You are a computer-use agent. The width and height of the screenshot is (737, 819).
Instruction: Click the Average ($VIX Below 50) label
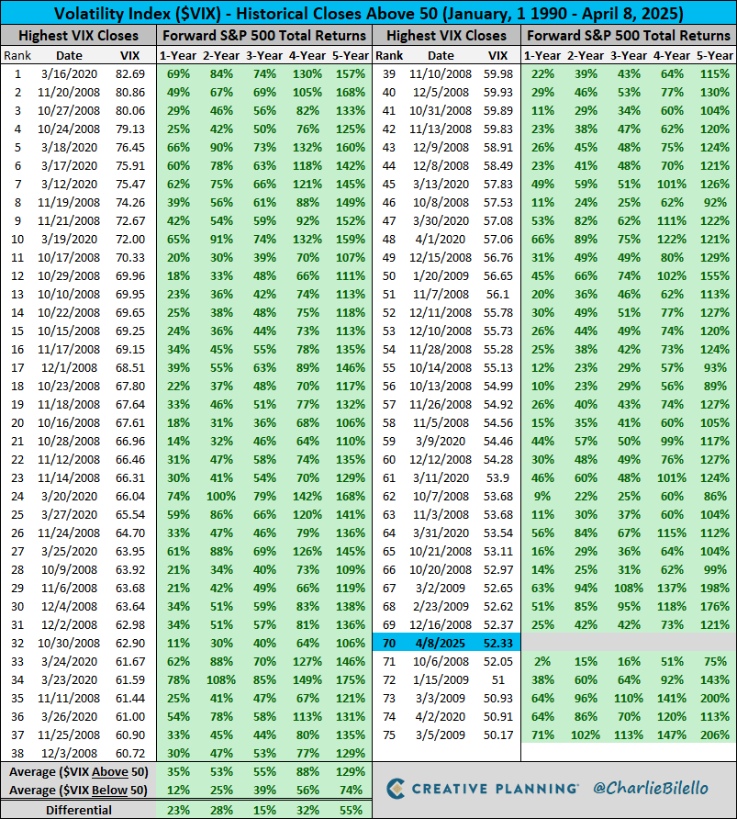click(78, 790)
